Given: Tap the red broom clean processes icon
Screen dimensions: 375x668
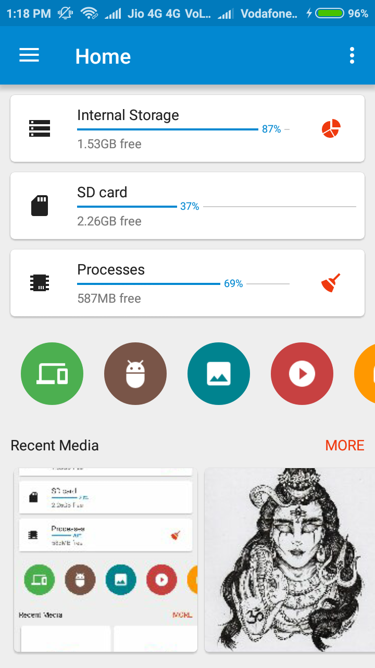Looking at the screenshot, I should point(331,283).
